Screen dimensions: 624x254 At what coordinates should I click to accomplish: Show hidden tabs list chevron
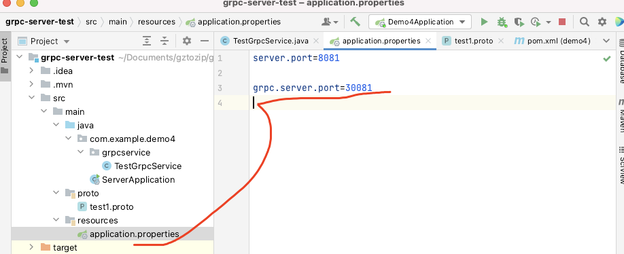pos(606,41)
